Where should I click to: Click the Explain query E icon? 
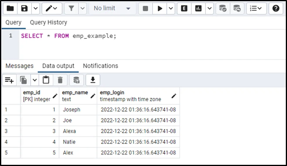click(184, 8)
